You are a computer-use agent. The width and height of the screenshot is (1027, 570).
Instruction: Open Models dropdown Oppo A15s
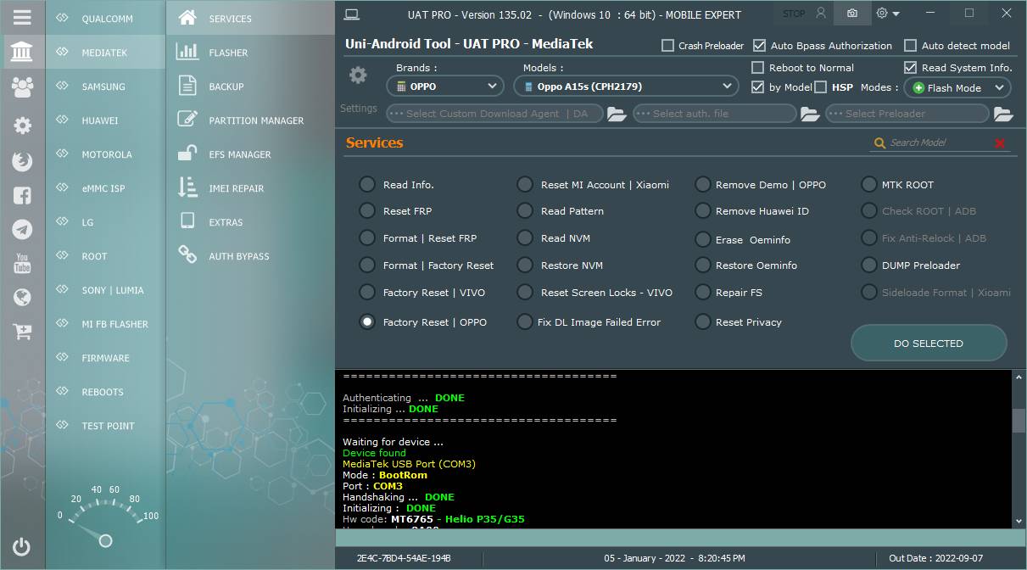coord(626,87)
